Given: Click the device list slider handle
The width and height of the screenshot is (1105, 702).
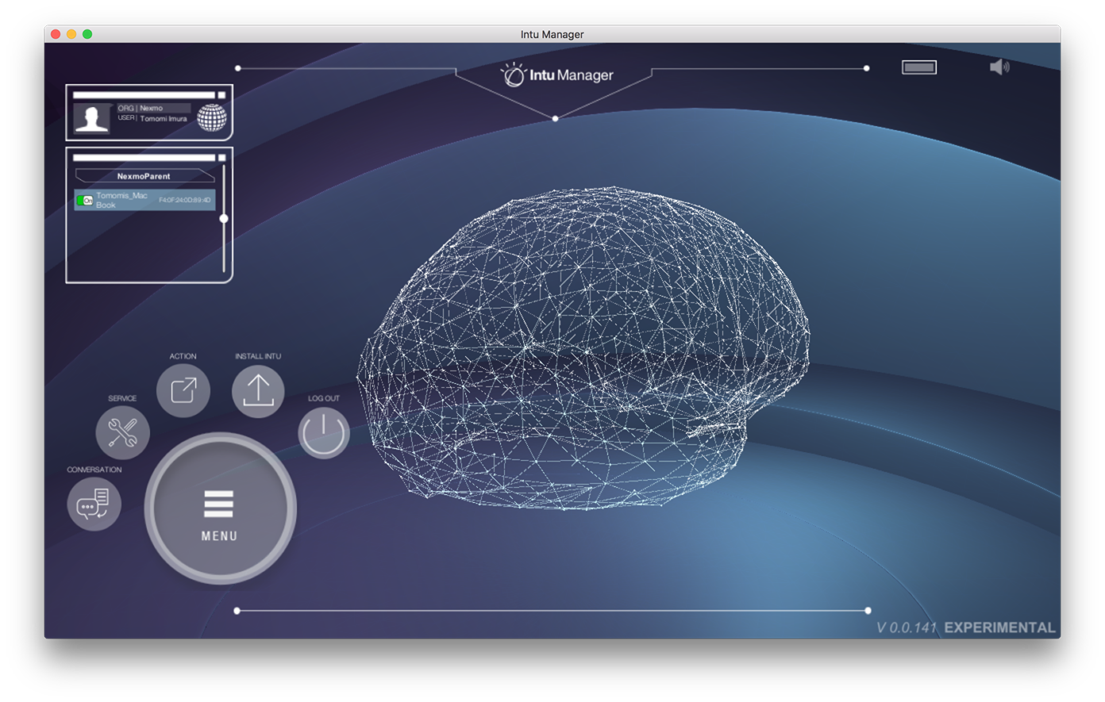Looking at the screenshot, I should click(224, 218).
